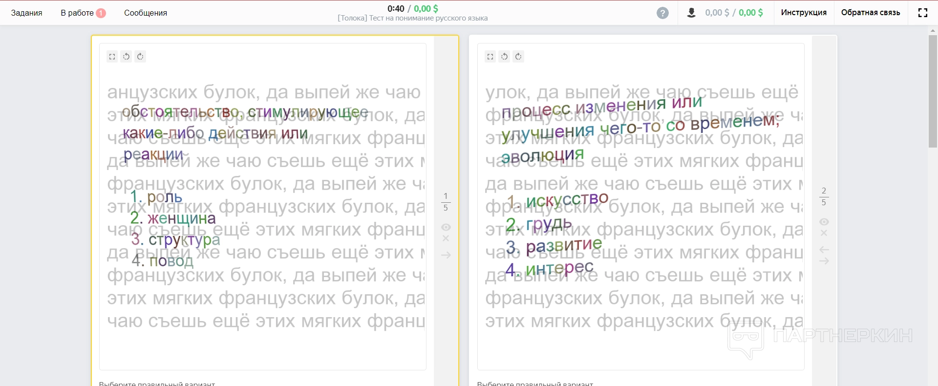
Task: Go back using second card left arrow
Action: (x=824, y=250)
